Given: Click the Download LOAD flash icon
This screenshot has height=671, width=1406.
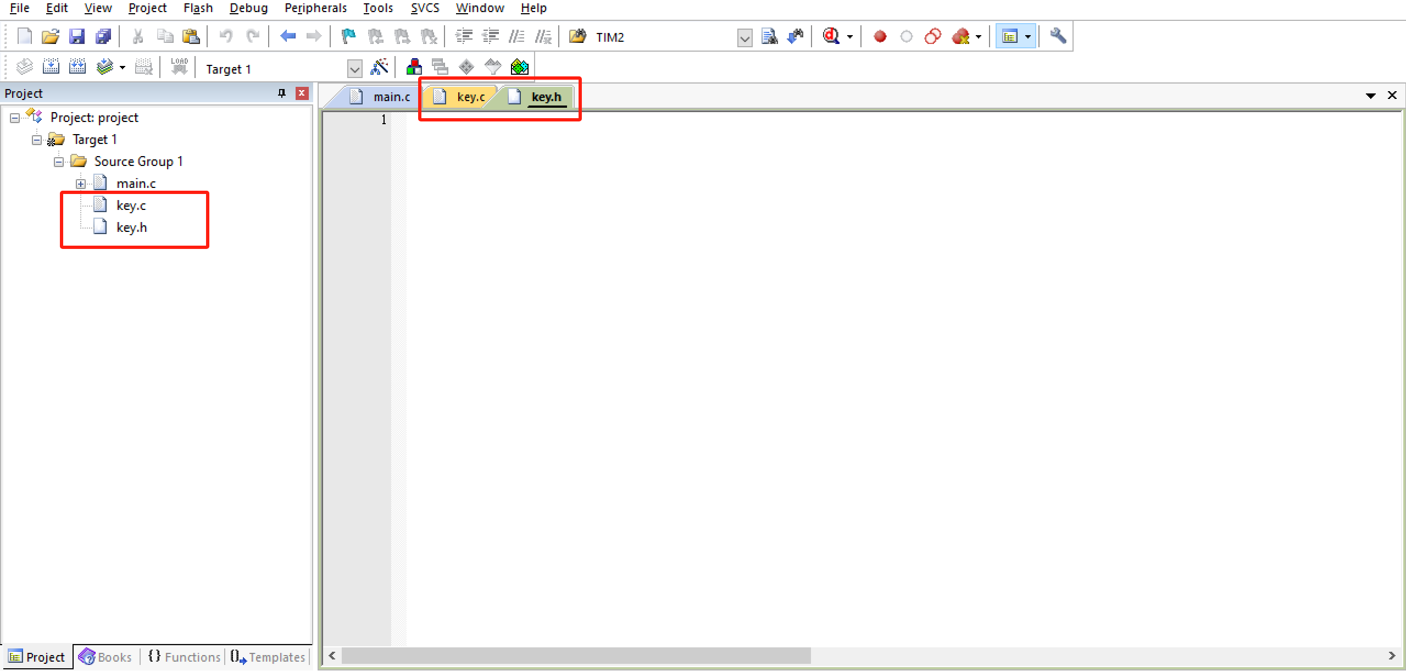Looking at the screenshot, I should pyautogui.click(x=179, y=67).
